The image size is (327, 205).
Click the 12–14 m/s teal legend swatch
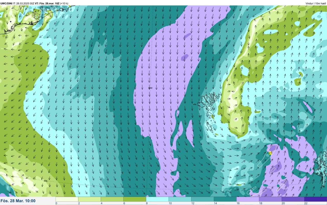(x=203, y=199)
